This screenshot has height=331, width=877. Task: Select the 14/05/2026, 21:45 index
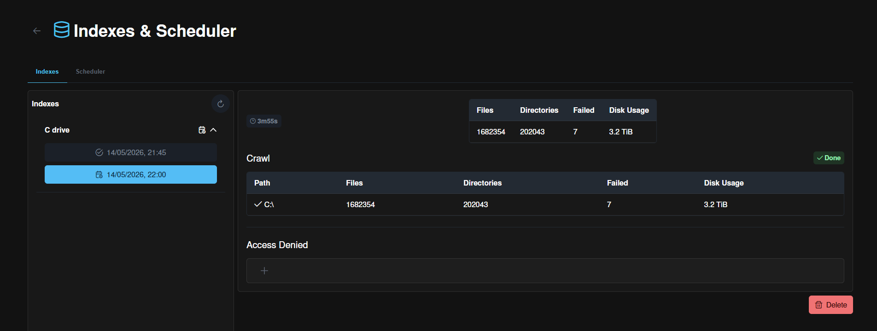pos(131,152)
